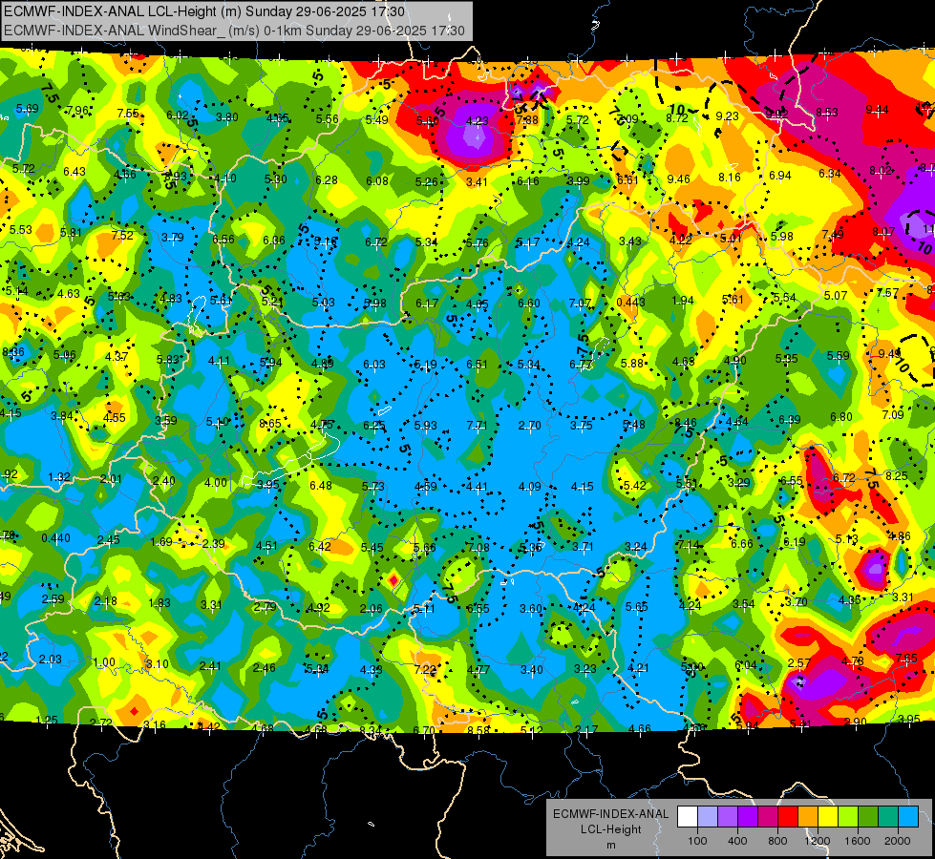935x859 pixels.
Task: Click the grid value '6.48'
Action: tap(321, 486)
